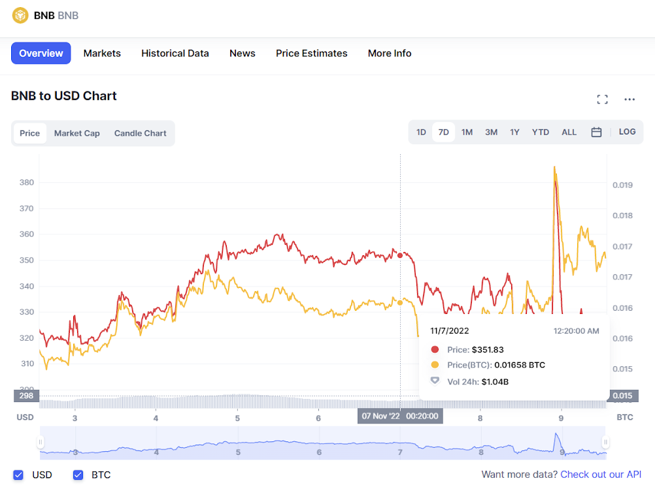This screenshot has height=489, width=655.
Task: Open the Price Estimates tab
Action: pyautogui.click(x=312, y=54)
